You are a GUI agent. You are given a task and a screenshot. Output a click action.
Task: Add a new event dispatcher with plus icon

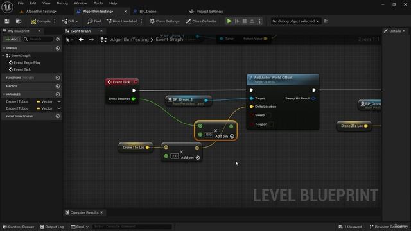pyautogui.click(x=58, y=116)
